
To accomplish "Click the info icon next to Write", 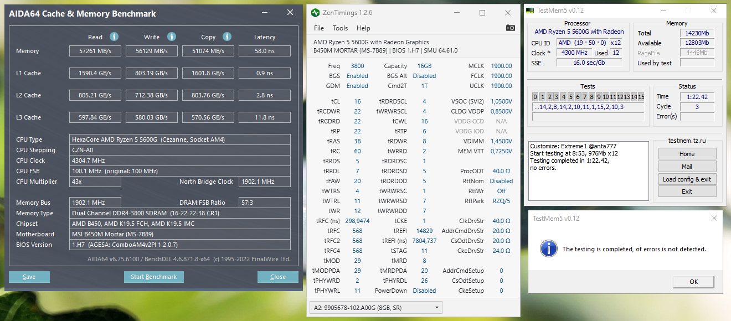I will tap(172, 37).
